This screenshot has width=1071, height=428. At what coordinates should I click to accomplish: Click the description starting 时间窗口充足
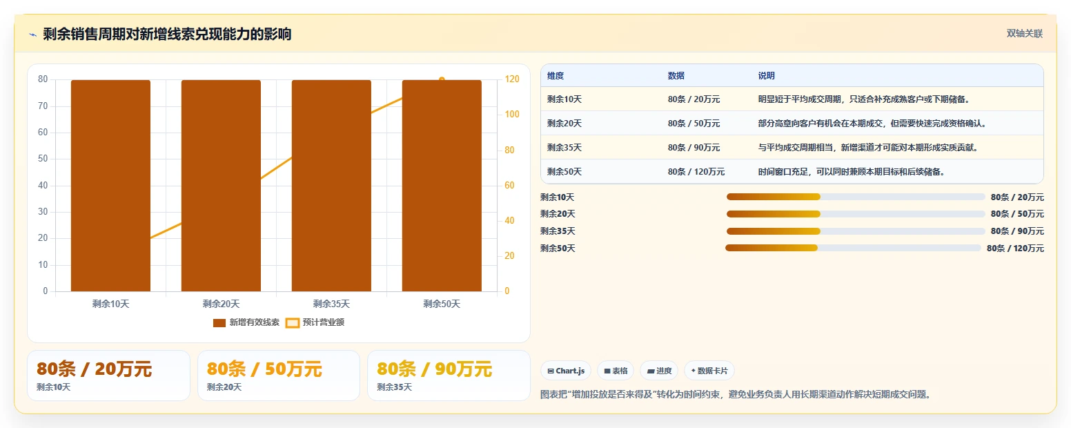point(852,172)
